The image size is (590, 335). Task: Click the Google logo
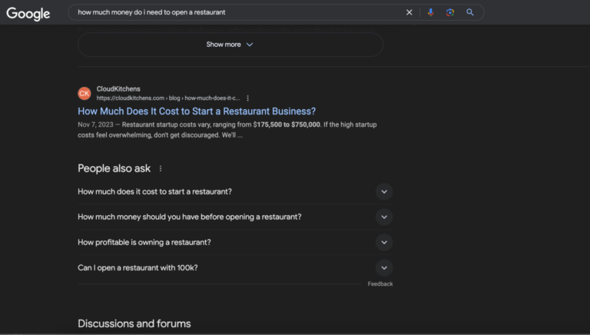click(28, 14)
